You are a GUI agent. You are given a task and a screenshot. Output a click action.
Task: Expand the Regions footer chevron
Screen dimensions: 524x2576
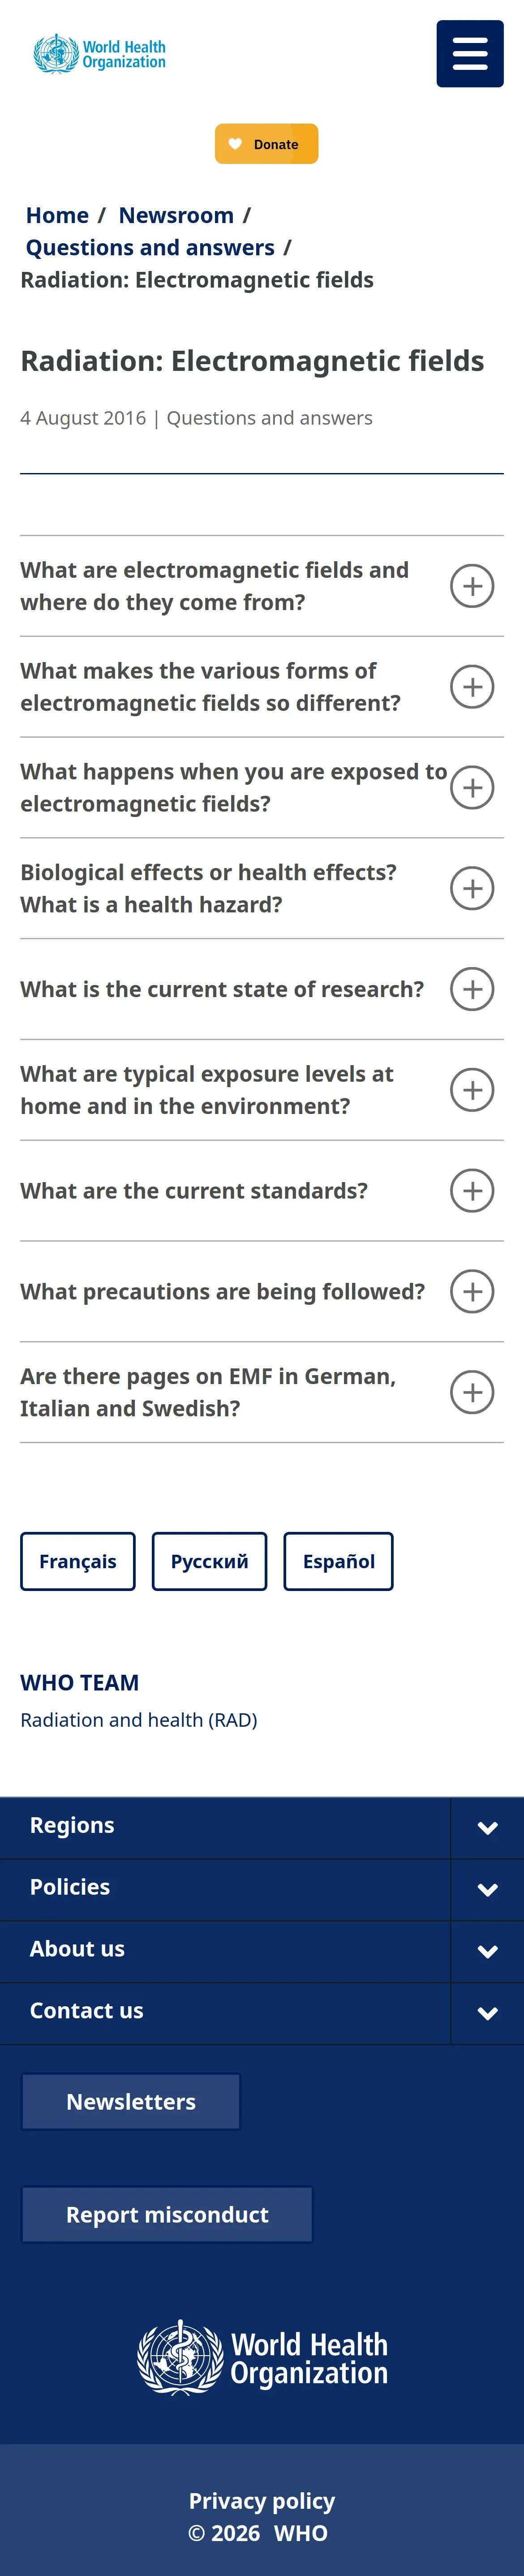tap(487, 1828)
